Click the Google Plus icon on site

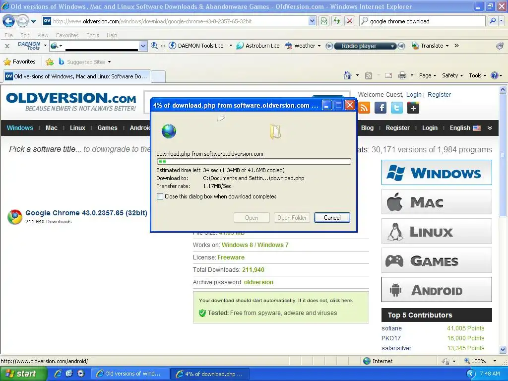(413, 108)
